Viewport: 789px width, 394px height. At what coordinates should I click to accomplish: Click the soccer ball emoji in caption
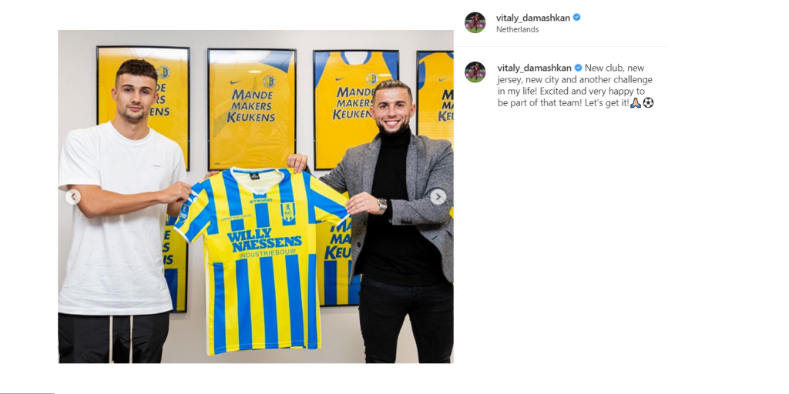tap(648, 102)
